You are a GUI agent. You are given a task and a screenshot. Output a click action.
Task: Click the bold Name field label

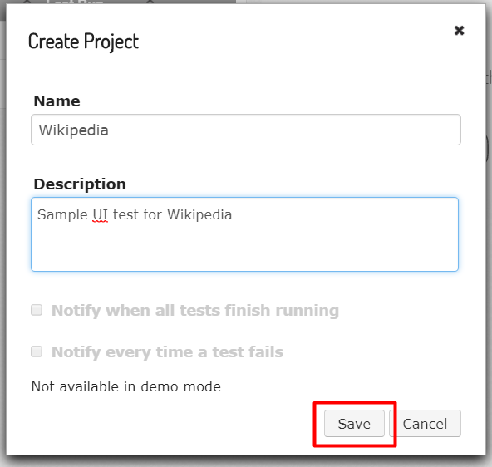click(57, 101)
